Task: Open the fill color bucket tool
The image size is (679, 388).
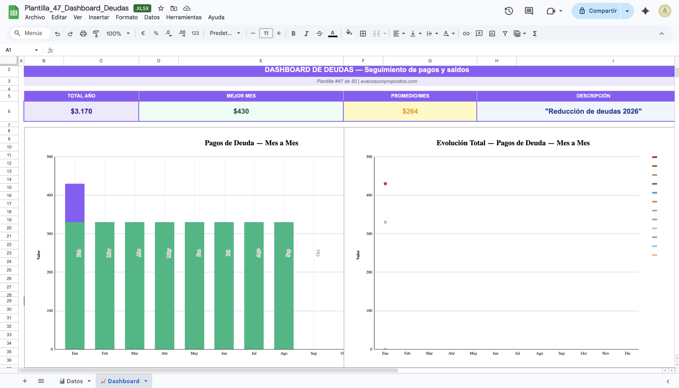Action: pyautogui.click(x=349, y=33)
